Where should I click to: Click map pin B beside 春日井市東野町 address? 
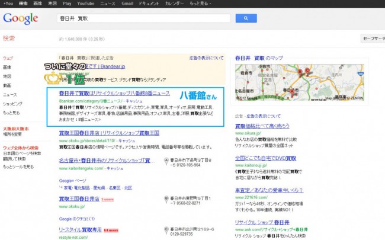166,199
